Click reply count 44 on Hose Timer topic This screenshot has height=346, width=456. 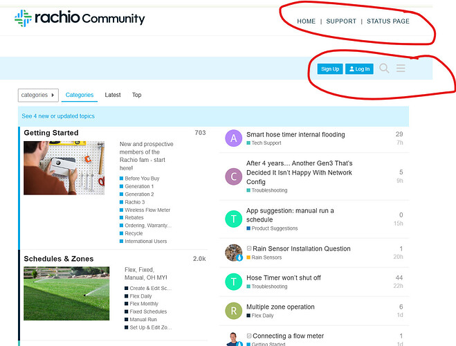click(x=399, y=277)
